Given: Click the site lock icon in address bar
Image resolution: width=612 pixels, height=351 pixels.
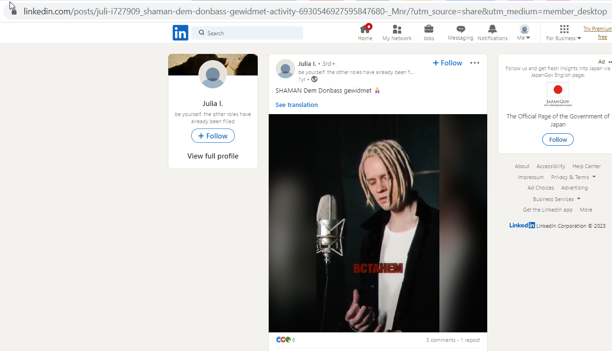Looking at the screenshot, I should (x=14, y=11).
